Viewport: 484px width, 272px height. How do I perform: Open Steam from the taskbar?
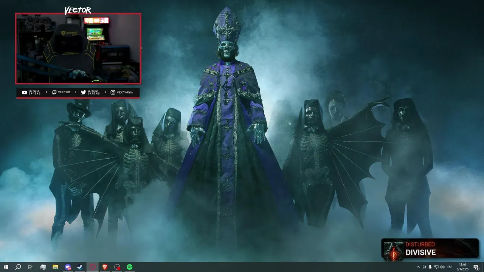[80, 267]
